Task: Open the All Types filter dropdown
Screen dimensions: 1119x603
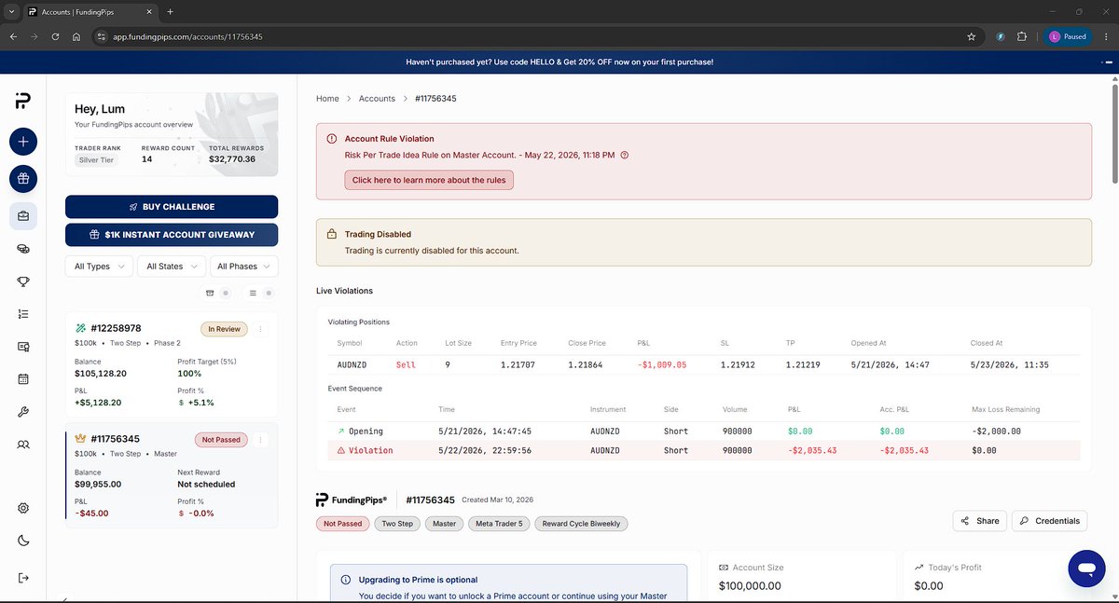Action: point(99,267)
